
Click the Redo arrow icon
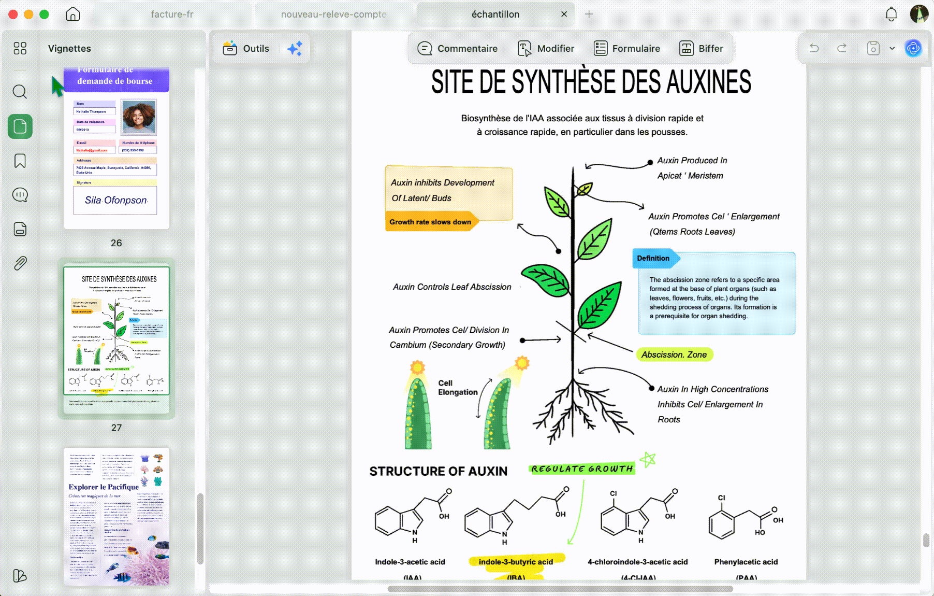(842, 48)
